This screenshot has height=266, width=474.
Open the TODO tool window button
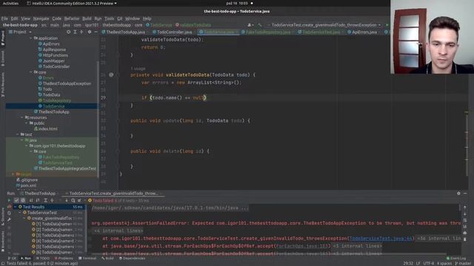click(42, 259)
